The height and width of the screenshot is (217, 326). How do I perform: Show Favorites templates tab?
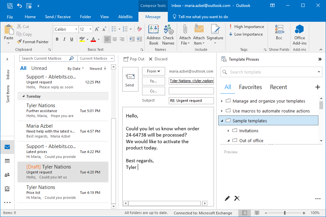click(x=250, y=87)
